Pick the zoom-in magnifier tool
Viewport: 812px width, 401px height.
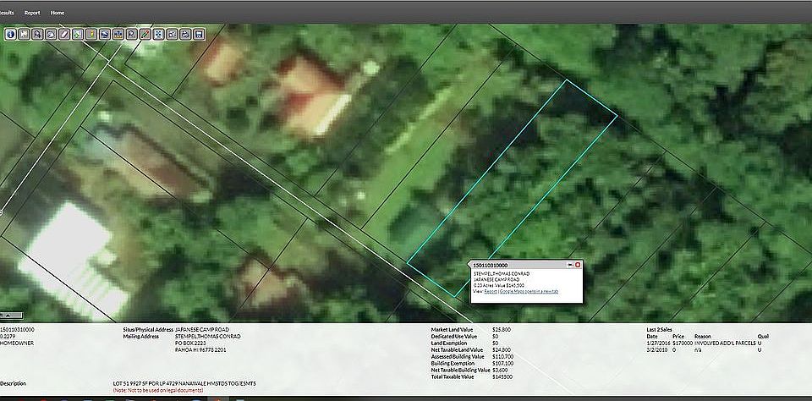(37, 35)
